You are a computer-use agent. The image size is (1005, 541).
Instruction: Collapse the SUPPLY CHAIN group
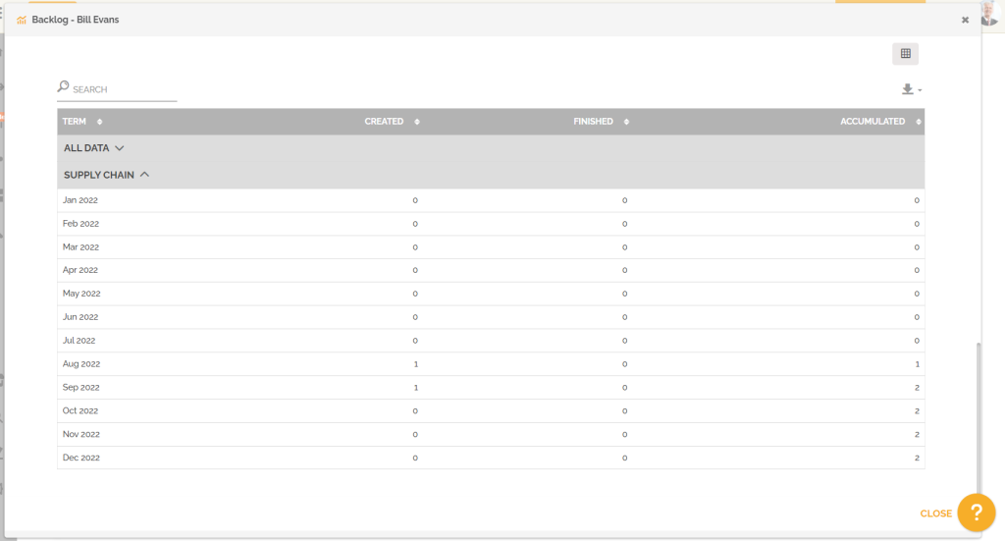click(x=106, y=175)
